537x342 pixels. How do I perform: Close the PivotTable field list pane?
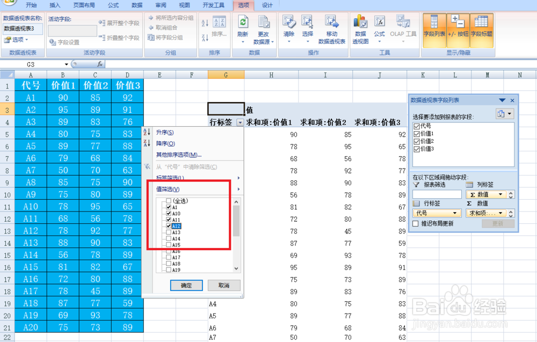coord(512,100)
